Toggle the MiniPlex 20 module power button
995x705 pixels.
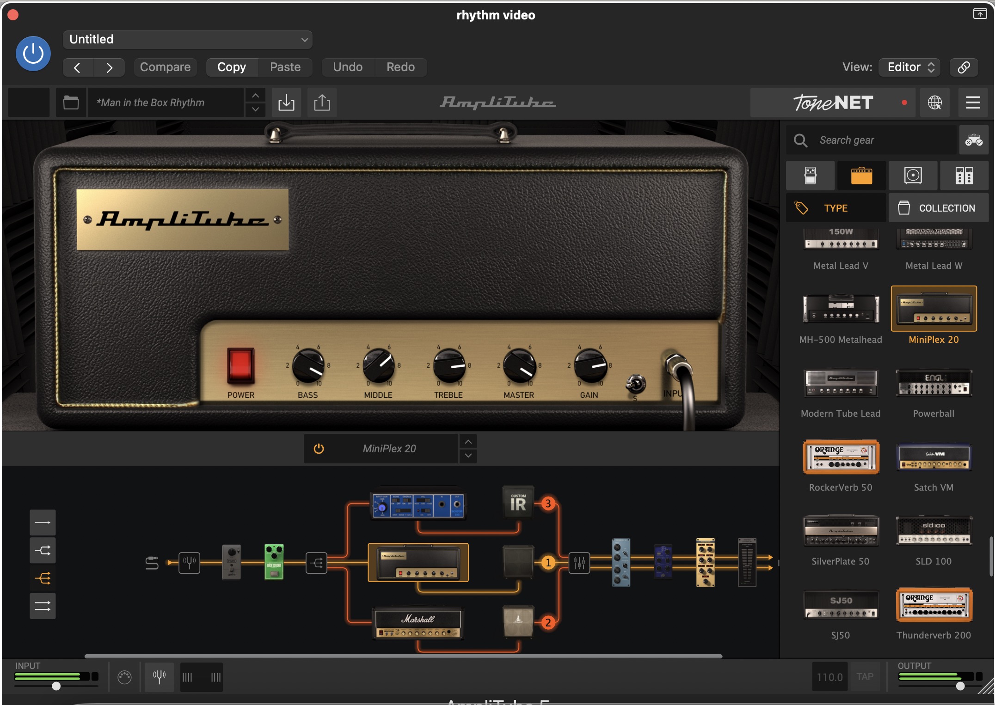click(x=319, y=449)
